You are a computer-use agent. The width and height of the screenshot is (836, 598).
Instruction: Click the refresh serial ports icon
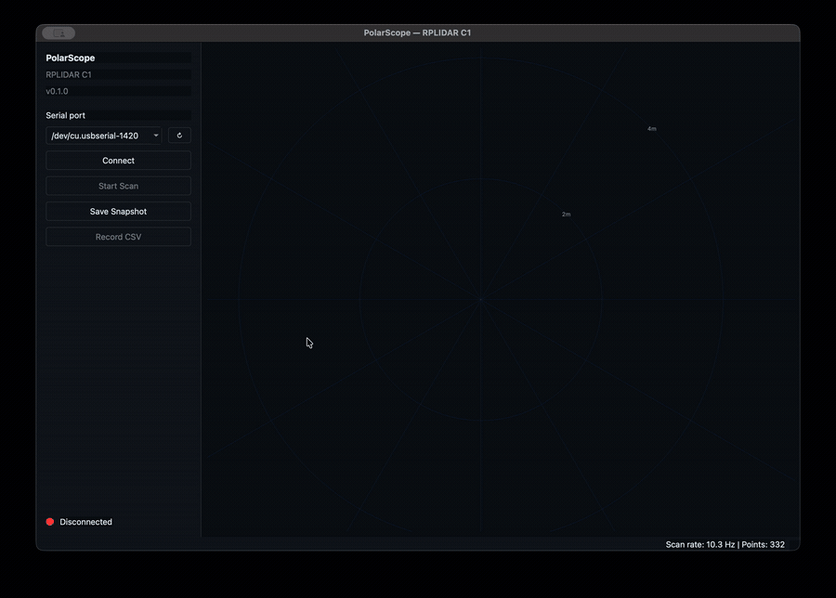click(x=179, y=136)
